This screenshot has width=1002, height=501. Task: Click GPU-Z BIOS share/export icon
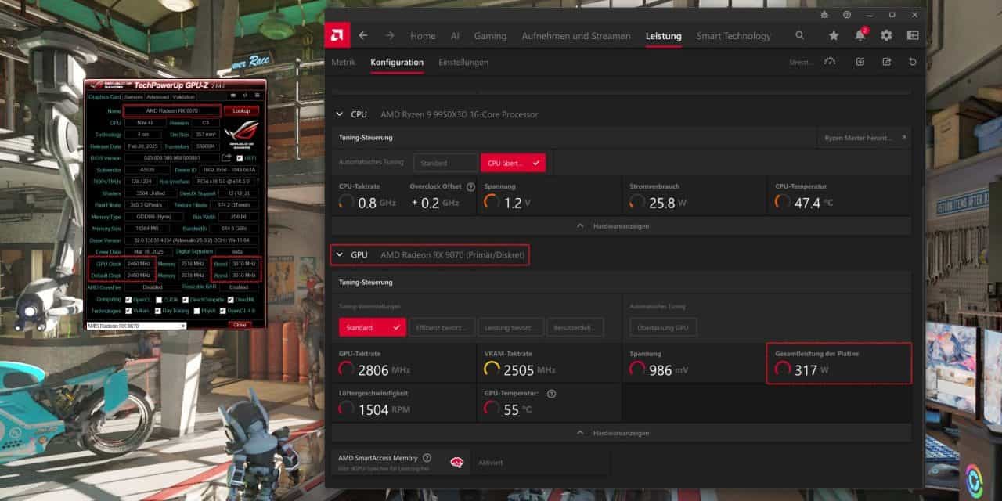[226, 157]
